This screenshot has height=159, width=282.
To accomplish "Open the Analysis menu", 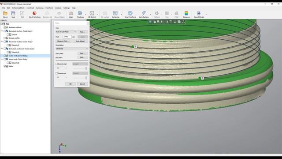I will [x=58, y=8].
